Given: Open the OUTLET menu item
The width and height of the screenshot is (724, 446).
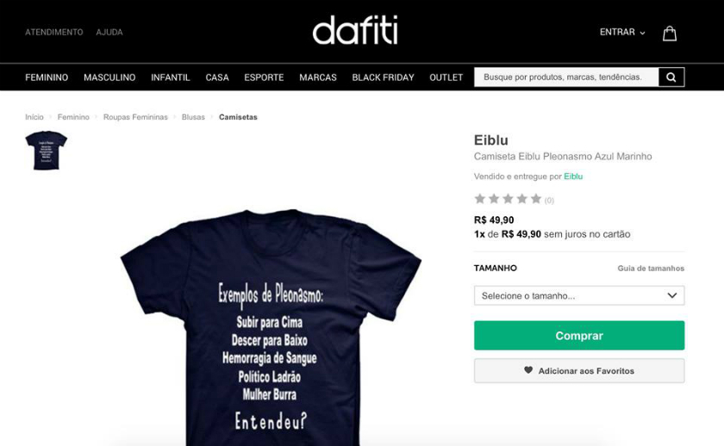Looking at the screenshot, I should coord(446,77).
